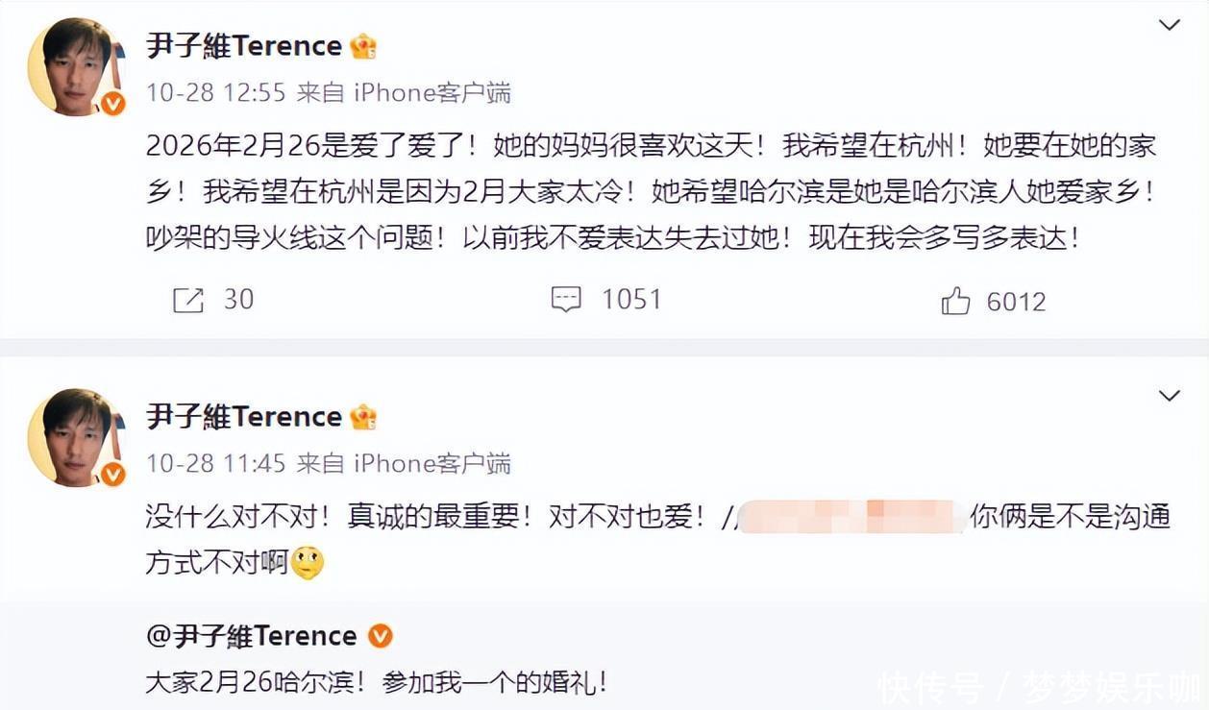Click the rolling-eyes emoji in second post
Screen dimensions: 1209x710
click(308, 562)
